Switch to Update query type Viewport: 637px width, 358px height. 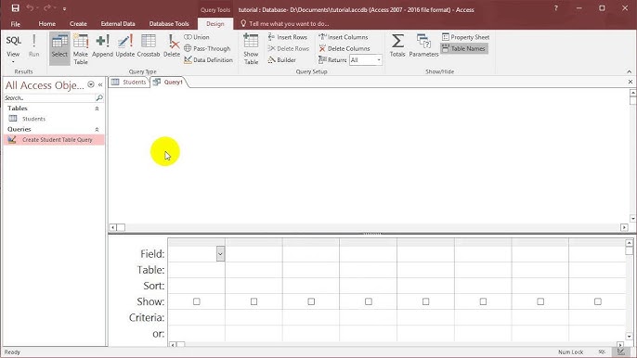tap(125, 45)
